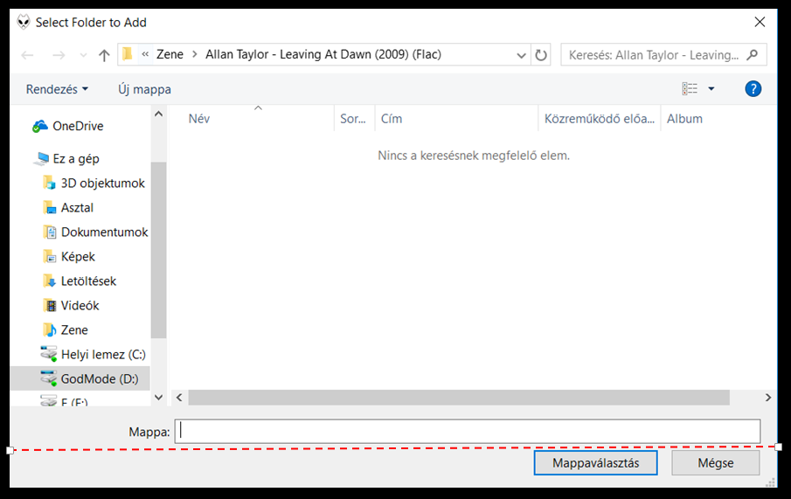Select Allan Taylor folder path segment

tap(323, 54)
